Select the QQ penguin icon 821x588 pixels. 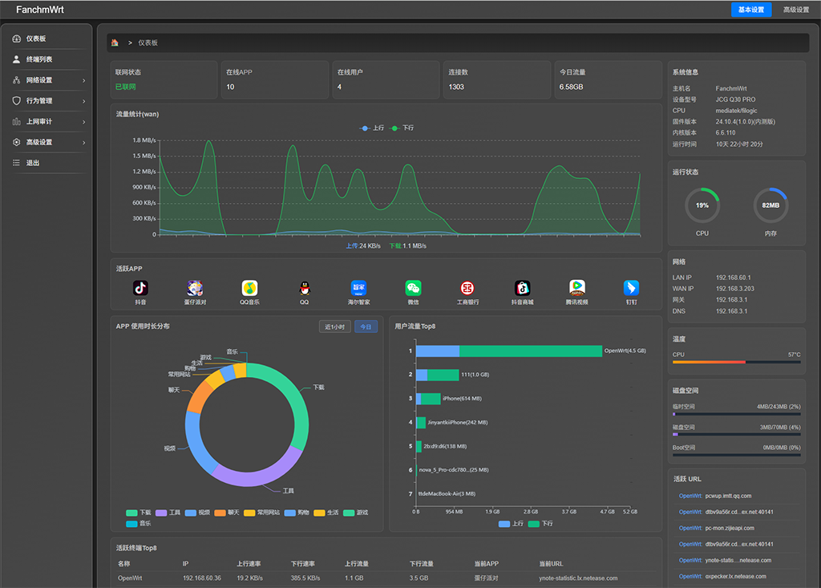304,288
